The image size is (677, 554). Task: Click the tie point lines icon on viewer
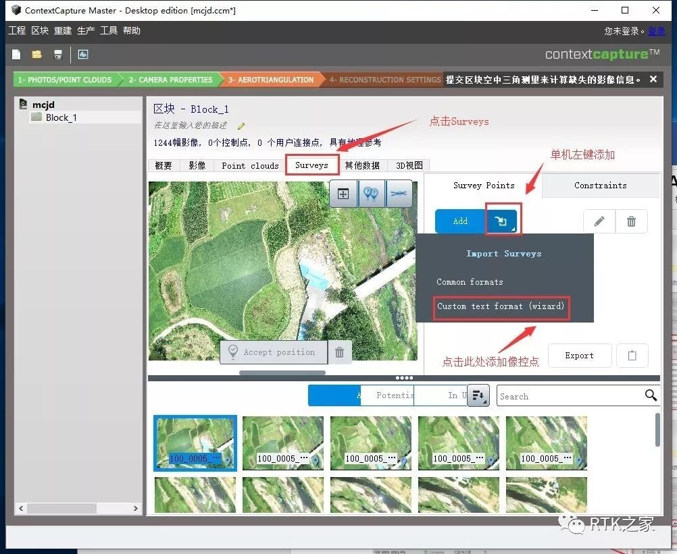[x=398, y=194]
